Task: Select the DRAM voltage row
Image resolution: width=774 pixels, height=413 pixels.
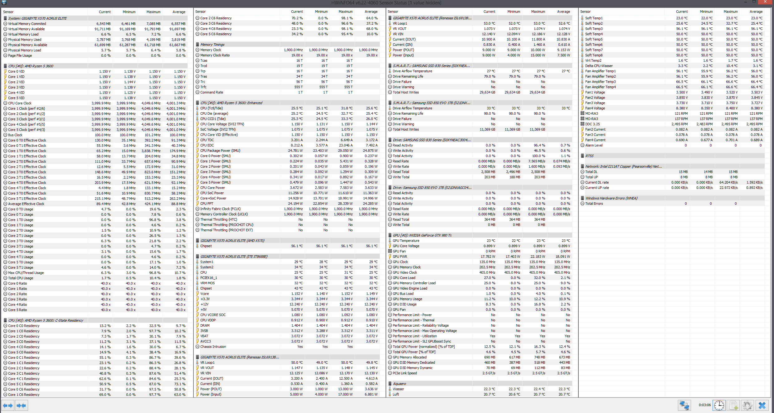Action: (x=287, y=325)
